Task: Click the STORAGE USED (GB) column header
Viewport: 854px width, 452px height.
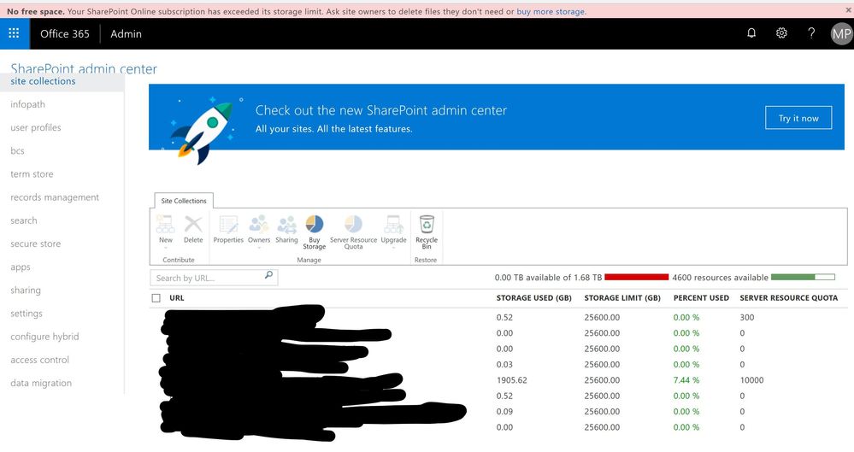Action: coord(533,298)
